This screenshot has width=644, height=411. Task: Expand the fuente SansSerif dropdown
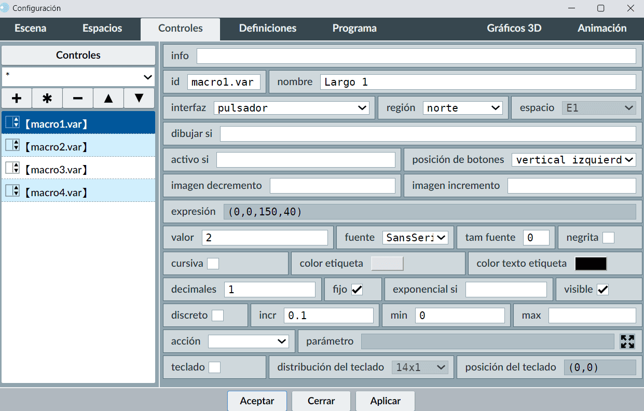pyautogui.click(x=415, y=238)
